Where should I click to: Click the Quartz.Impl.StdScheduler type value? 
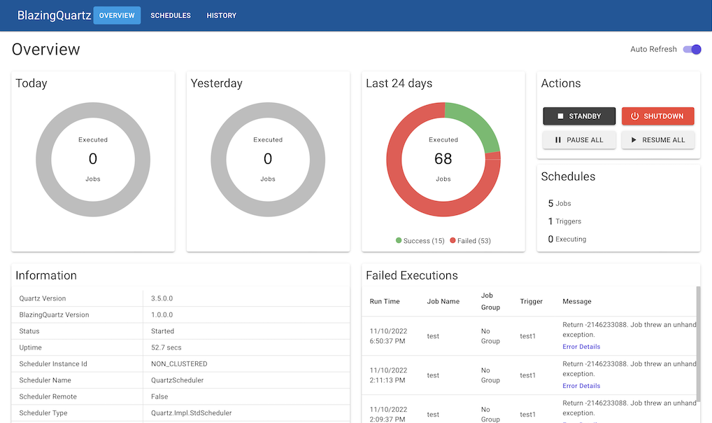click(x=191, y=413)
